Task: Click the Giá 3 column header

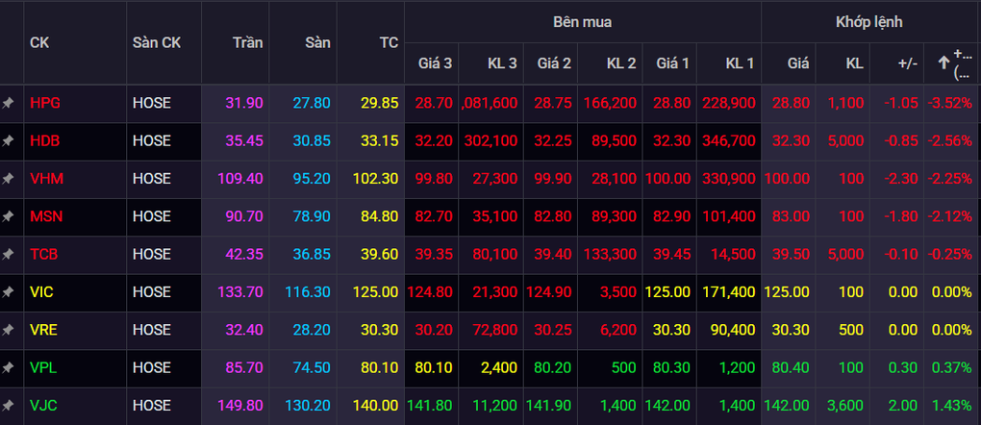Action: pos(436,63)
